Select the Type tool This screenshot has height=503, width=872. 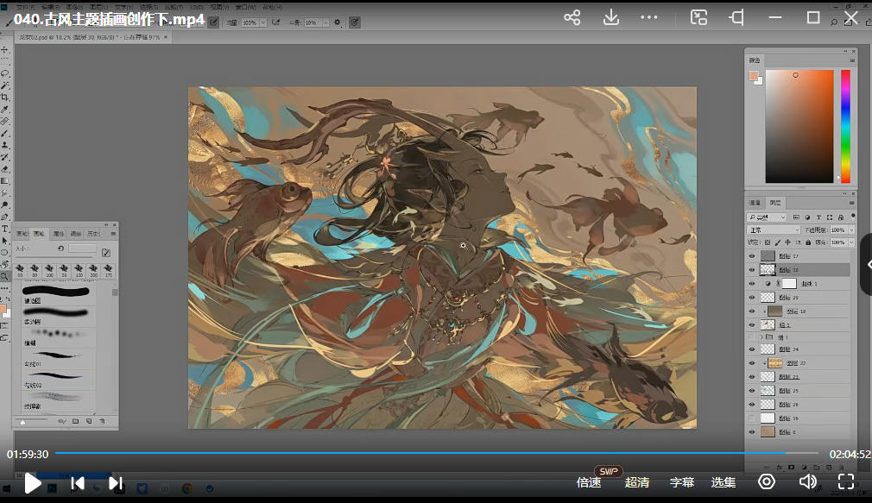[5, 229]
